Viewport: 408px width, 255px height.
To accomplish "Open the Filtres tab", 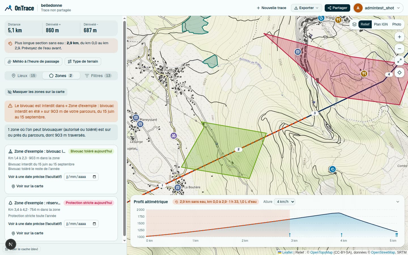I will [99, 76].
